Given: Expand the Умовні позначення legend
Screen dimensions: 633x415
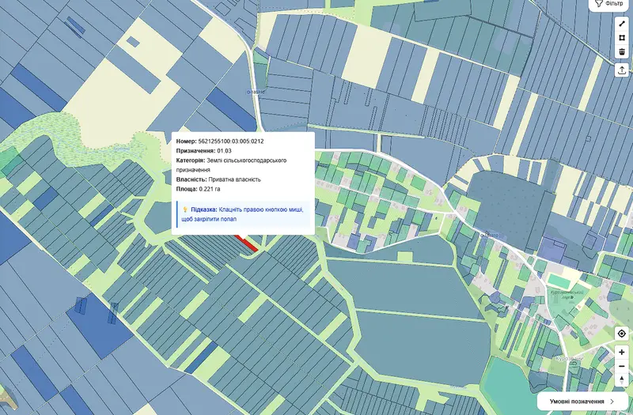Looking at the screenshot, I should (582, 402).
